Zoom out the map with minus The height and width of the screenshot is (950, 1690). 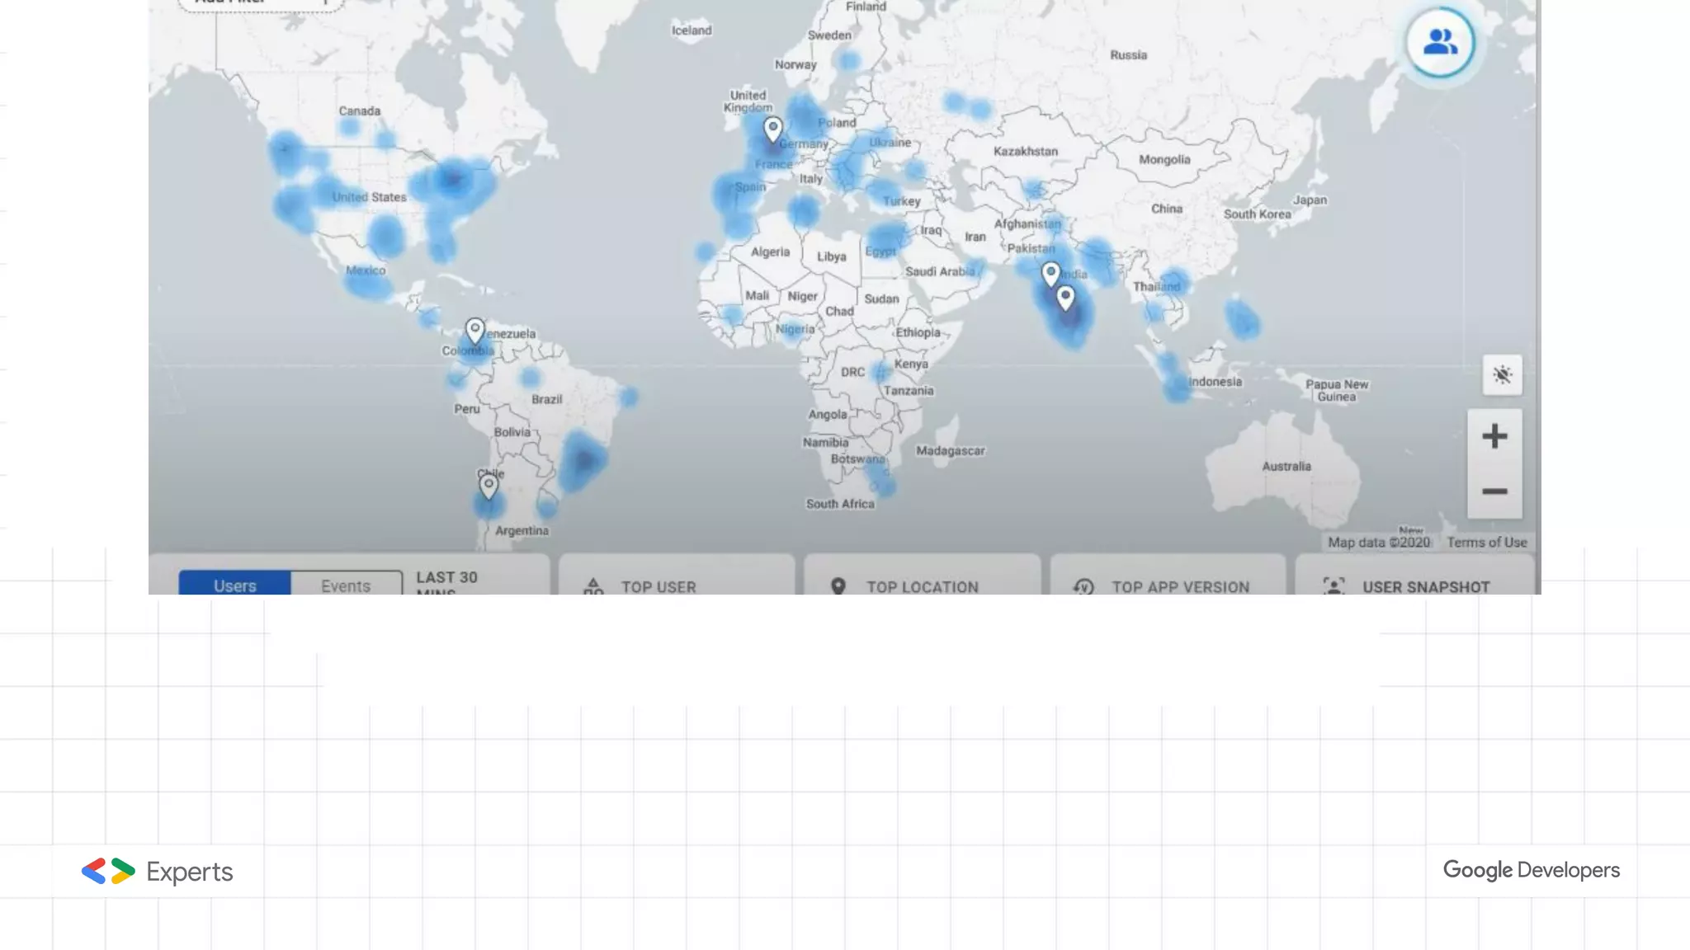(x=1494, y=491)
